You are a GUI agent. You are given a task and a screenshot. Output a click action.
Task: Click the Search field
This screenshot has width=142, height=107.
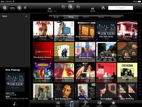tap(121, 8)
